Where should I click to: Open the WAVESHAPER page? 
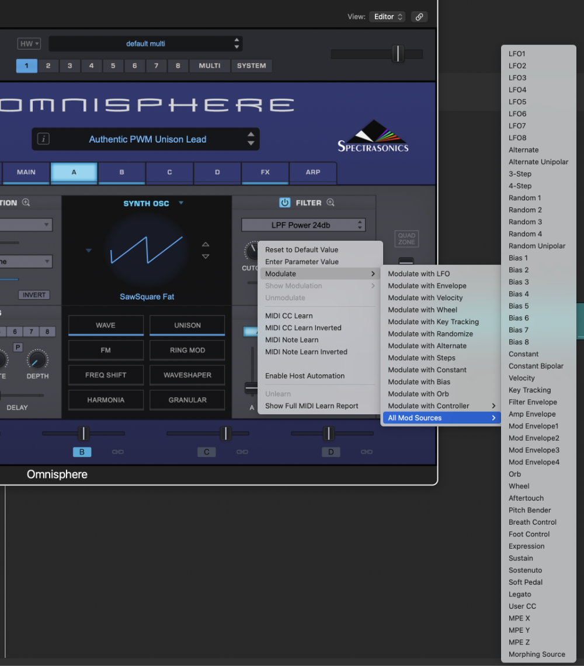tap(187, 375)
